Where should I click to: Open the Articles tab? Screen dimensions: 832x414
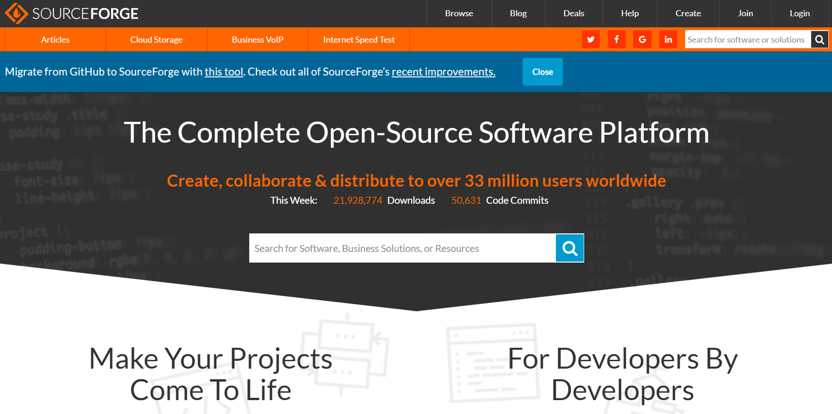click(56, 39)
